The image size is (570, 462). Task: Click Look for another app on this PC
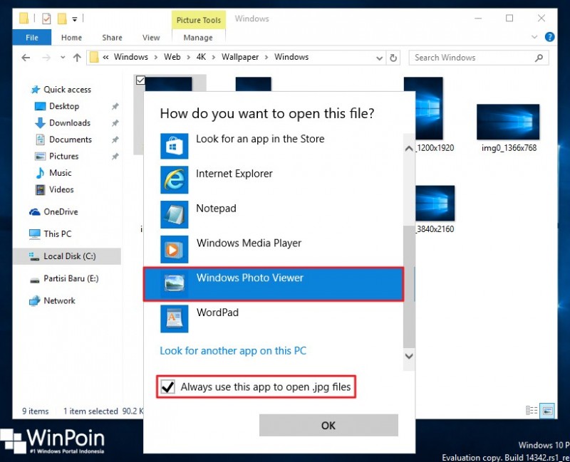(x=233, y=351)
